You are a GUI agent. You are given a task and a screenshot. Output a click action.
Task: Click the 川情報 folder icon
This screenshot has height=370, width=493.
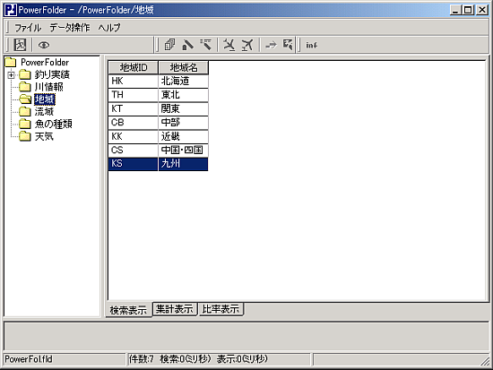pos(25,87)
